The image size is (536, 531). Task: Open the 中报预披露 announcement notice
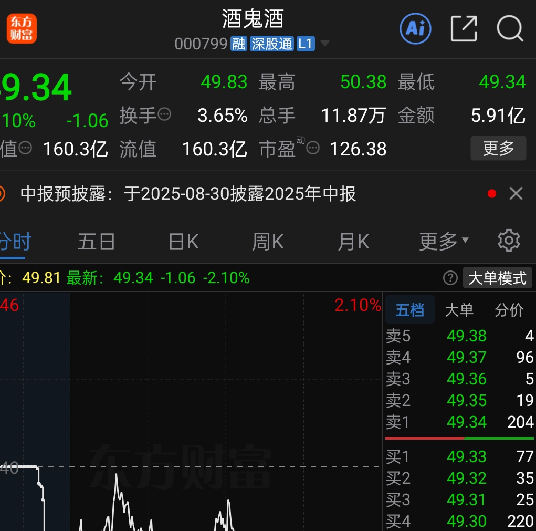188,194
